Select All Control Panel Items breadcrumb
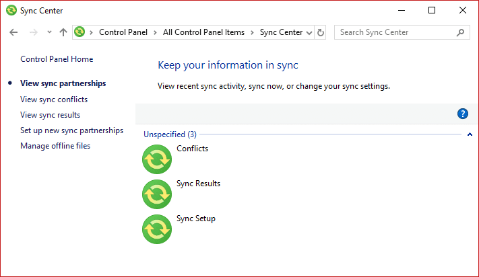The height and width of the screenshot is (277, 479). pyautogui.click(x=205, y=32)
